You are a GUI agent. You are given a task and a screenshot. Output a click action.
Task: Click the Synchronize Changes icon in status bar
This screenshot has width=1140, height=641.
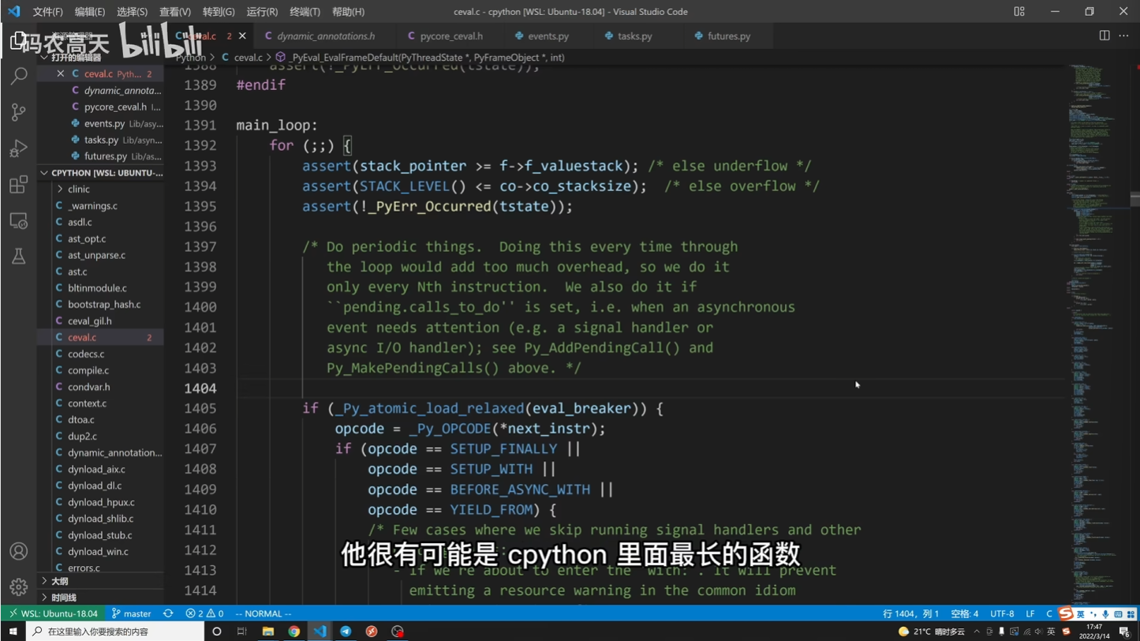168,613
